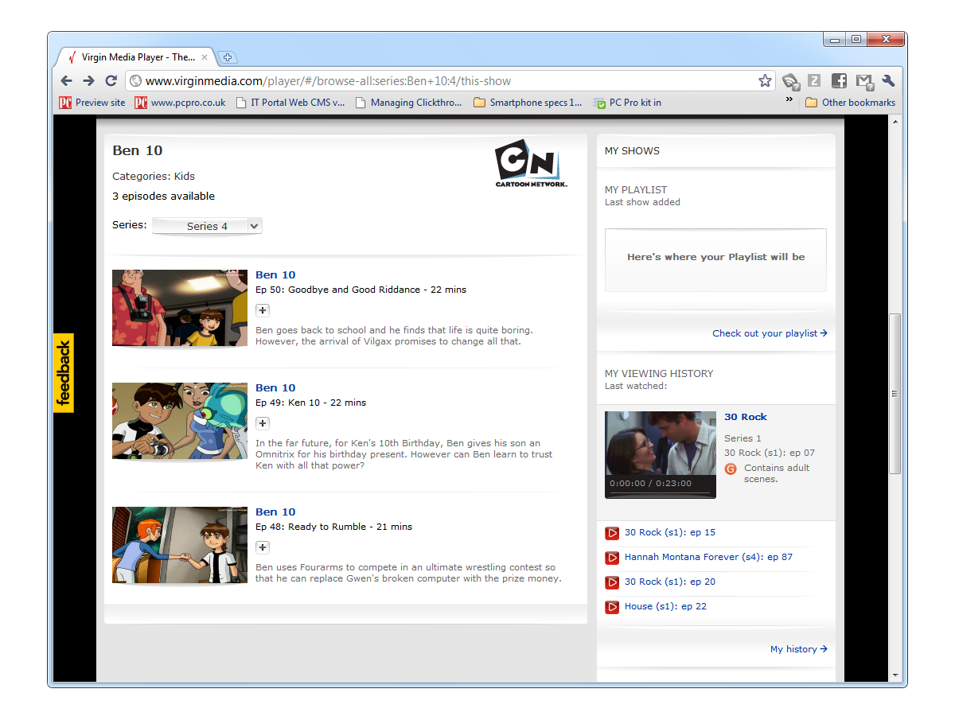Play 30 Rock (s1): ep 15 icon
The width and height of the screenshot is (955, 716).
click(612, 533)
